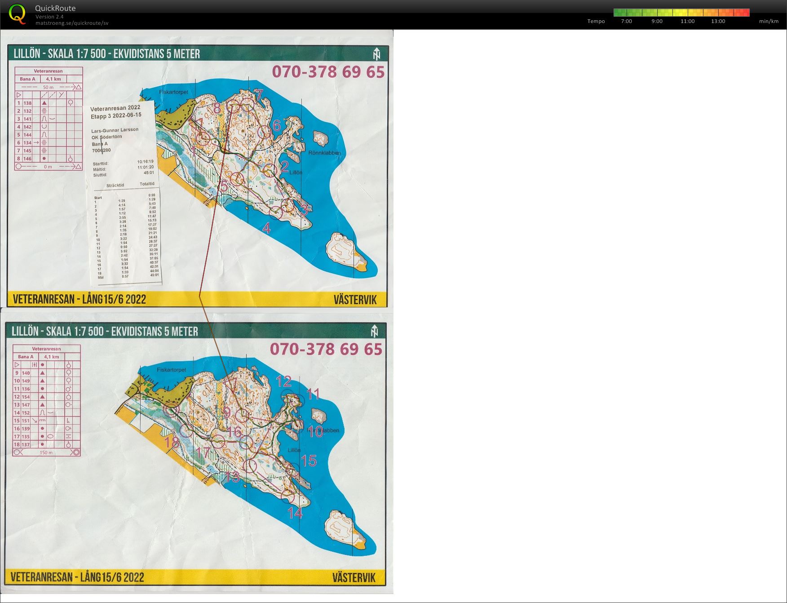
Task: Click control number 6 on the map
Action: point(277,125)
